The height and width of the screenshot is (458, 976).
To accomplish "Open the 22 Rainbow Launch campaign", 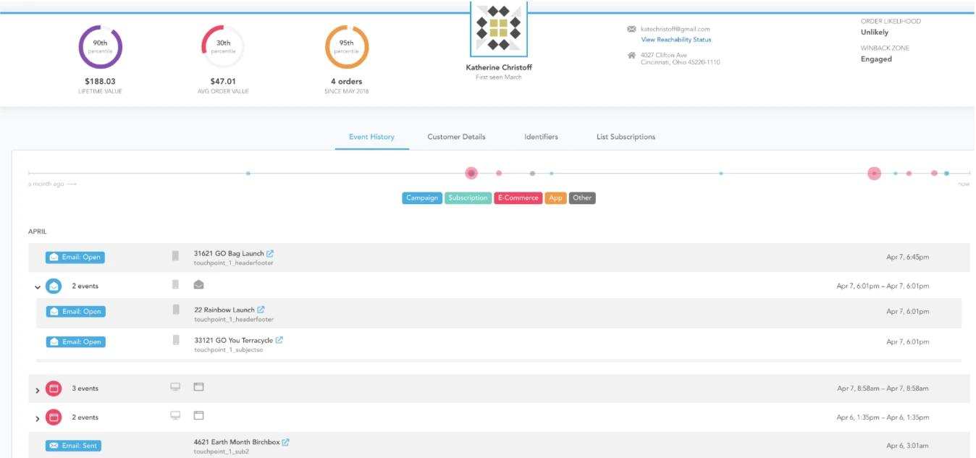I will coord(224,310).
